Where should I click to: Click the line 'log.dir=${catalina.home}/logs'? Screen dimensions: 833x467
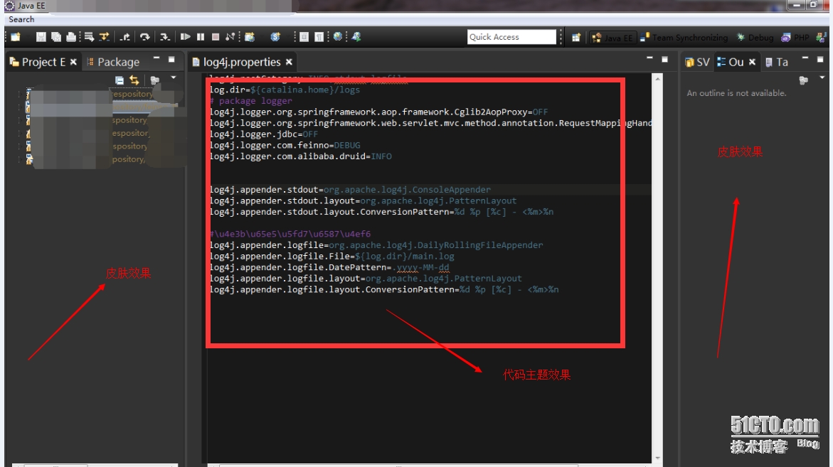pos(285,90)
